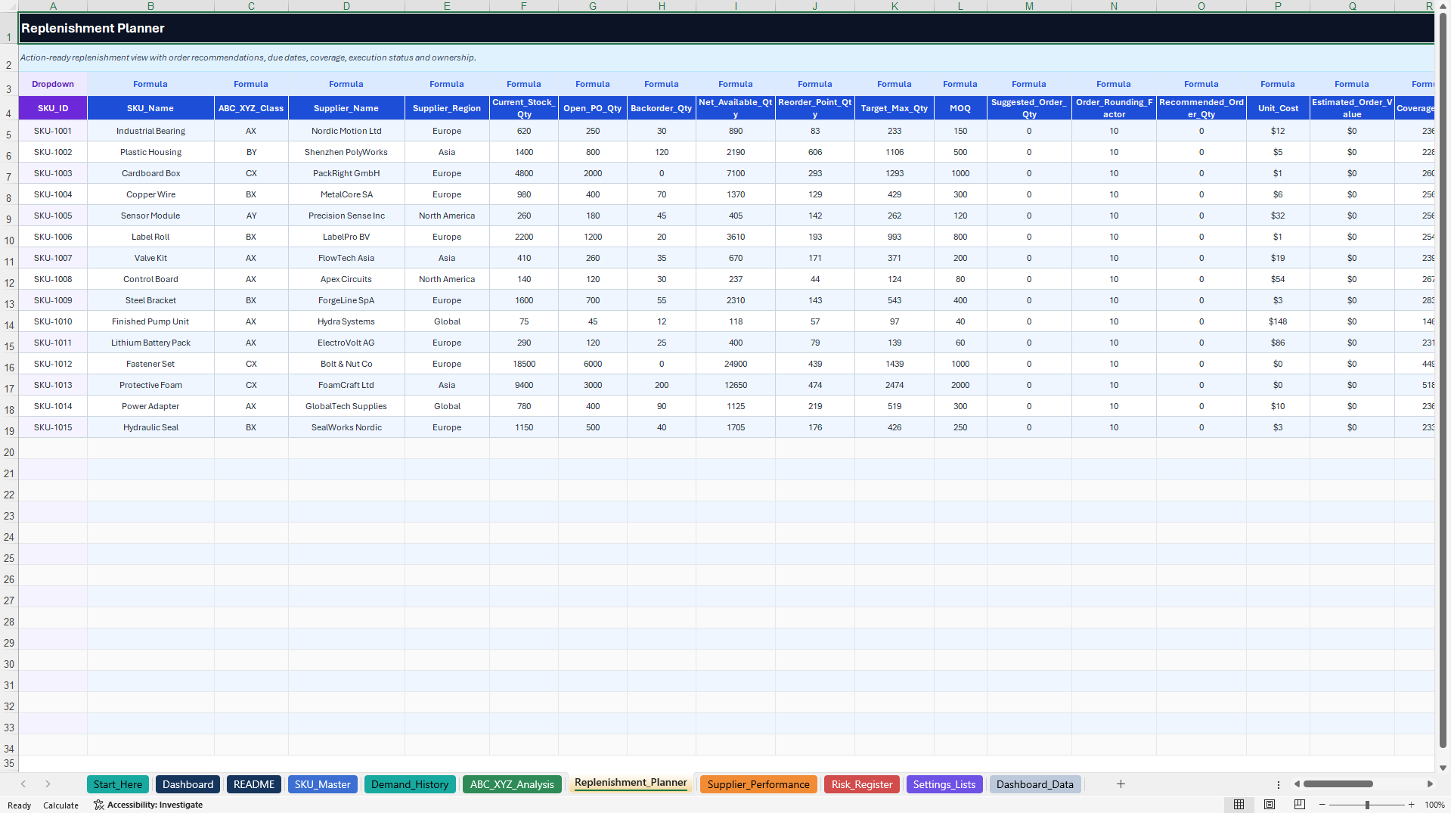This screenshot has height=813, width=1451.
Task: Switch to Page Break Preview icon
Action: click(x=1300, y=805)
